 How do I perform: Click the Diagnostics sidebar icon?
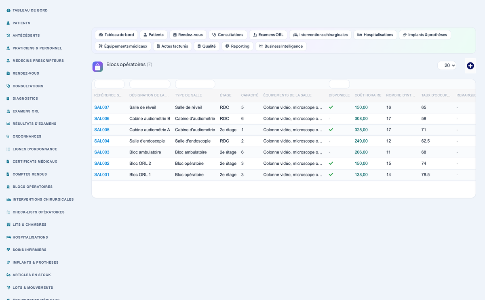[x=8, y=99]
